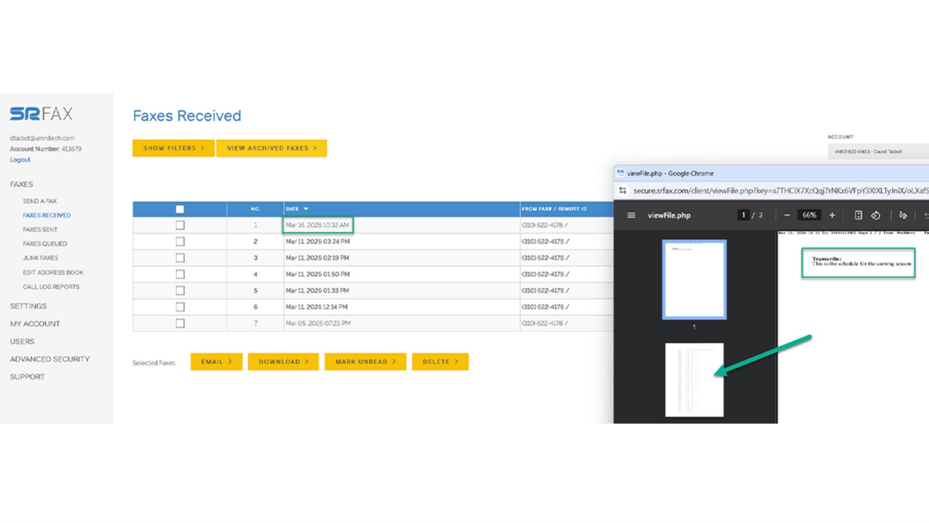The image size is (929, 523).
Task: Click the SRFax logo in the sidebar
Action: pos(41,114)
